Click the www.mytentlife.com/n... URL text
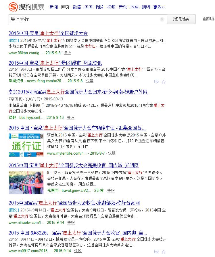215x257 pixels. click(67, 153)
